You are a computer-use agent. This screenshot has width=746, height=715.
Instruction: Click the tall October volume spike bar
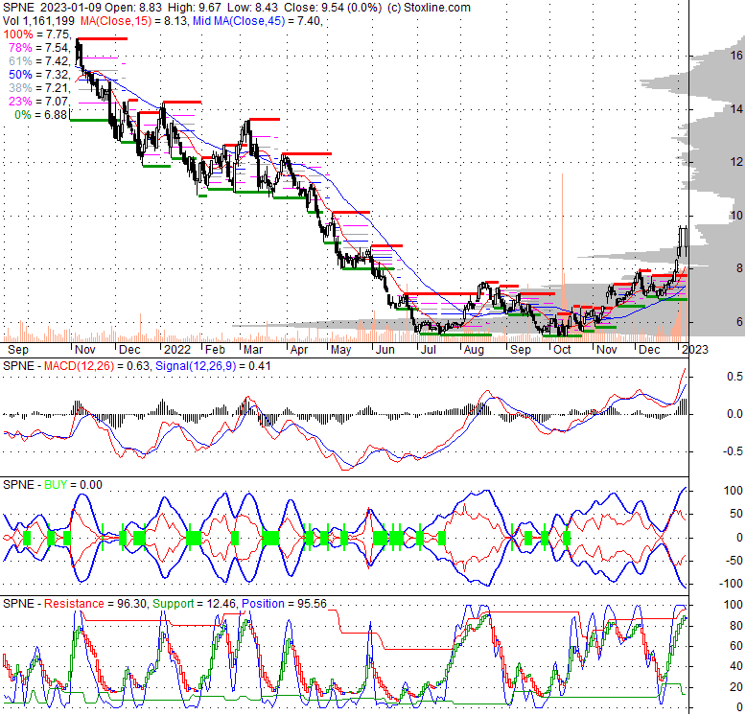coord(562,257)
